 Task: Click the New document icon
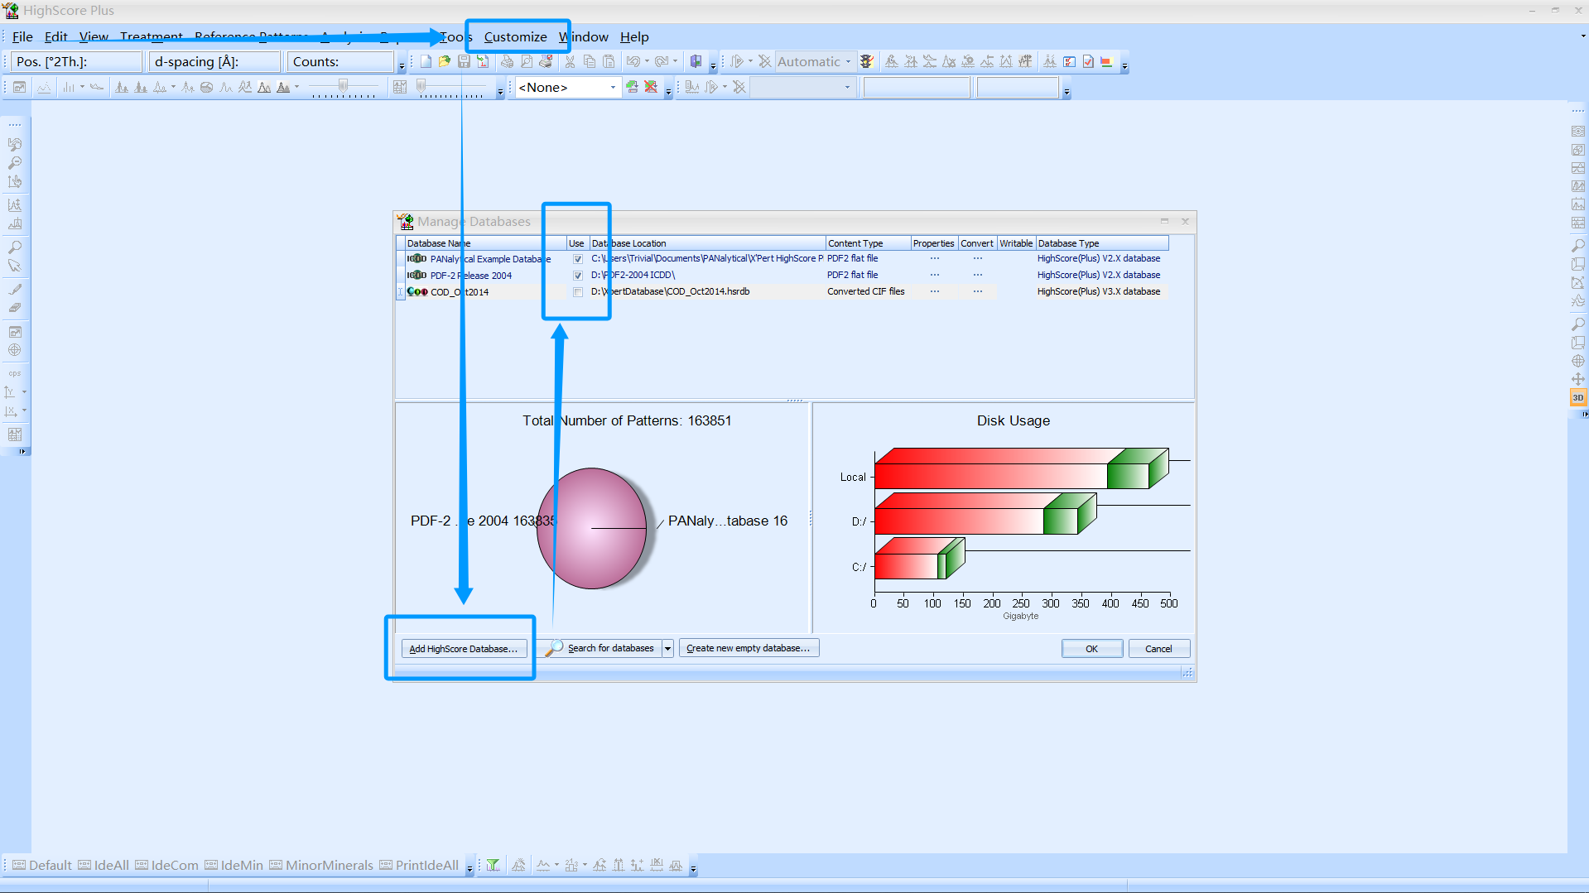tap(426, 61)
